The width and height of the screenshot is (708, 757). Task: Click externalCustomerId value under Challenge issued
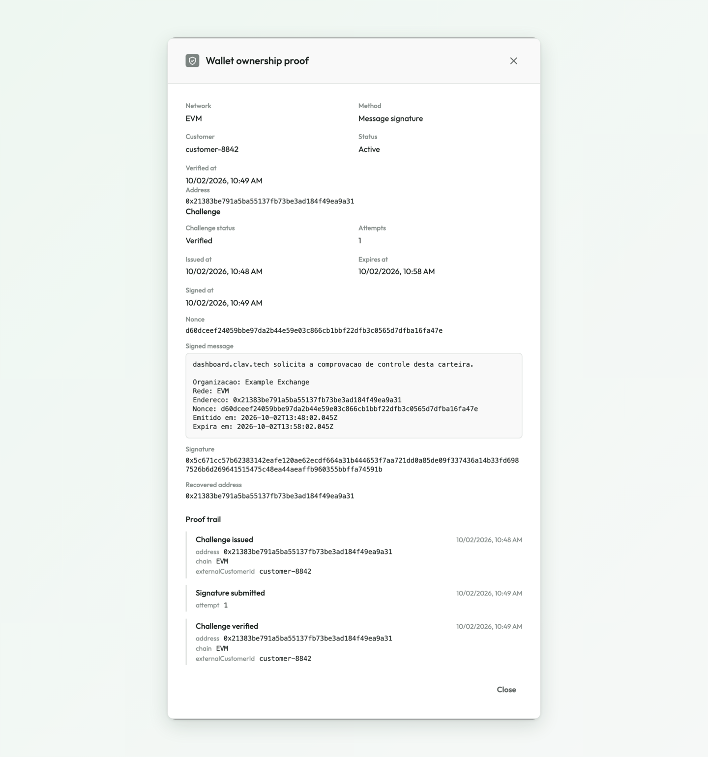285,571
